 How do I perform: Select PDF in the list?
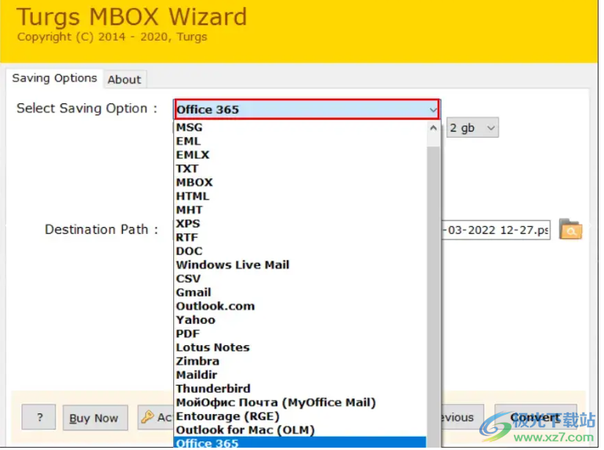301,333
